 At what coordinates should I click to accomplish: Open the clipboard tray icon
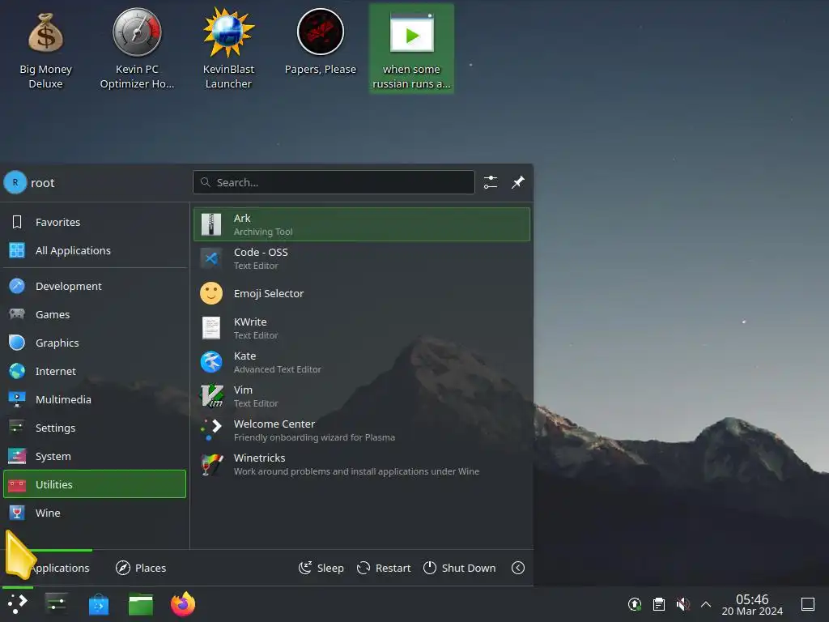[659, 604]
